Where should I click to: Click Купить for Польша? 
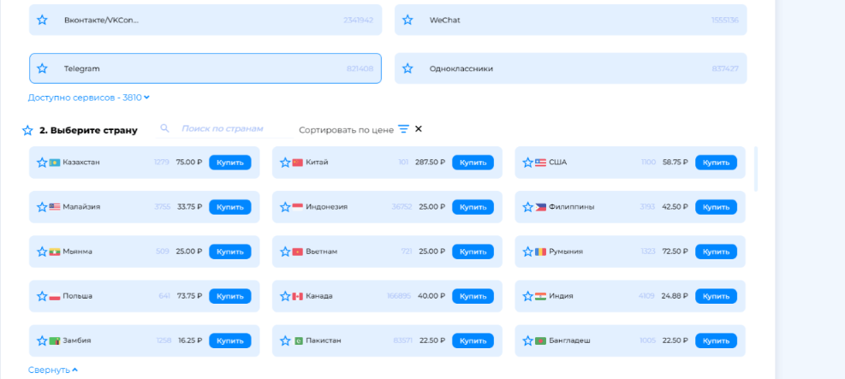(x=230, y=296)
